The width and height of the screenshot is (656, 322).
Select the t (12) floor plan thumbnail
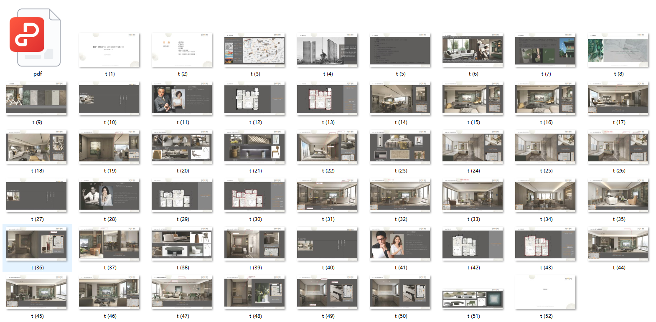[254, 99]
